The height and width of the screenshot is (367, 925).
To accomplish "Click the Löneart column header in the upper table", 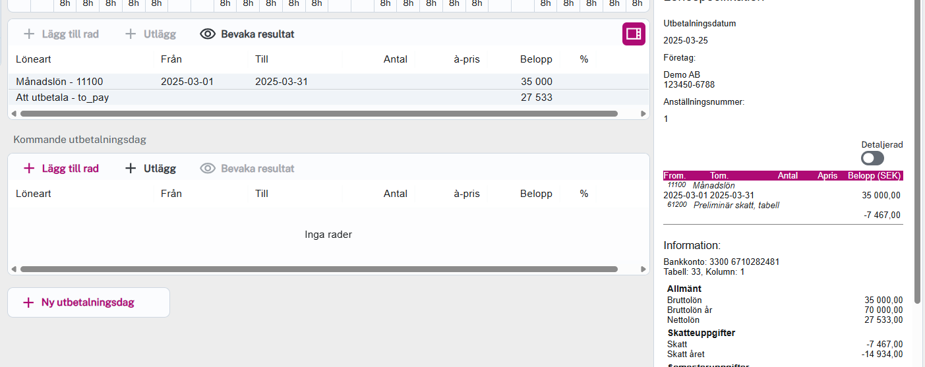I will [34, 59].
